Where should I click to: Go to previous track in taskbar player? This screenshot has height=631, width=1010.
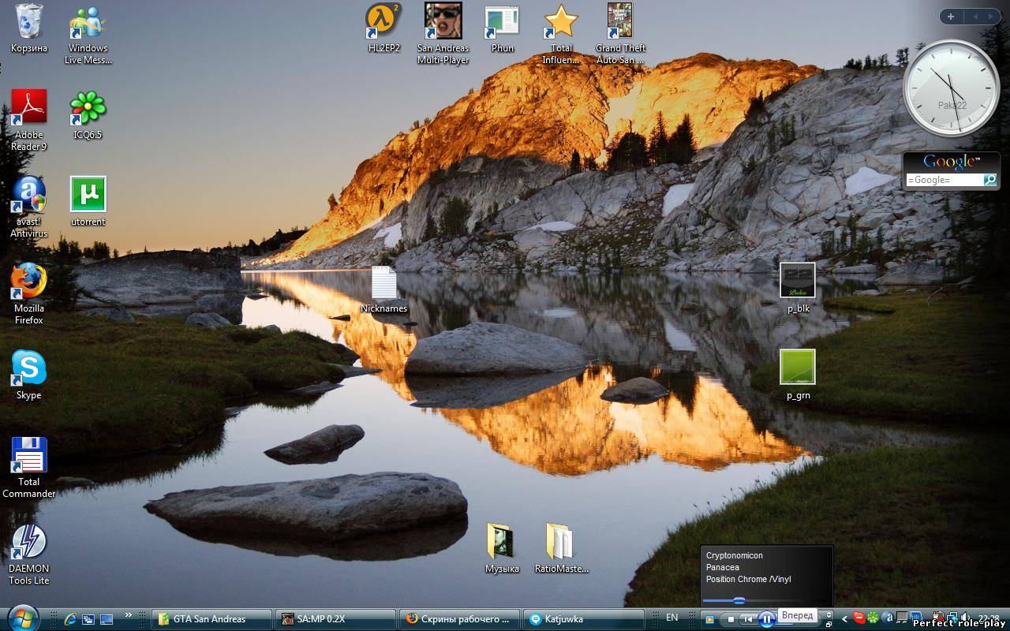click(x=748, y=619)
